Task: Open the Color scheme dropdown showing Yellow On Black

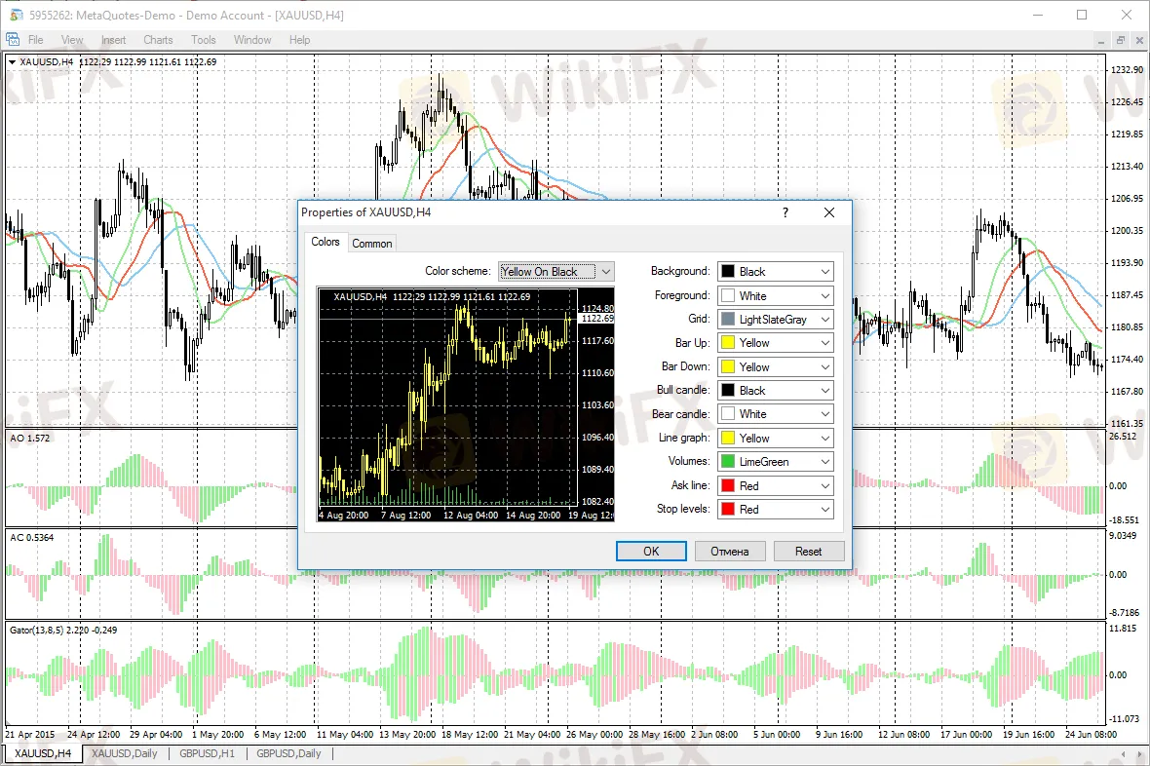Action: point(606,271)
